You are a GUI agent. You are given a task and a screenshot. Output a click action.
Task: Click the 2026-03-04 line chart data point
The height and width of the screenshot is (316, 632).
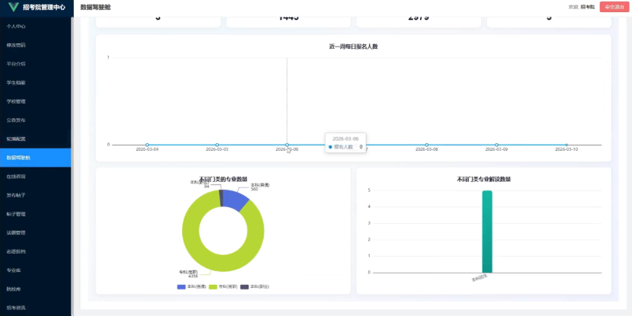point(147,145)
